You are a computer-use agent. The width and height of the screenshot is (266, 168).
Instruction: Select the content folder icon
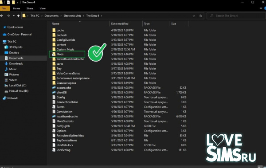pos(54,44)
